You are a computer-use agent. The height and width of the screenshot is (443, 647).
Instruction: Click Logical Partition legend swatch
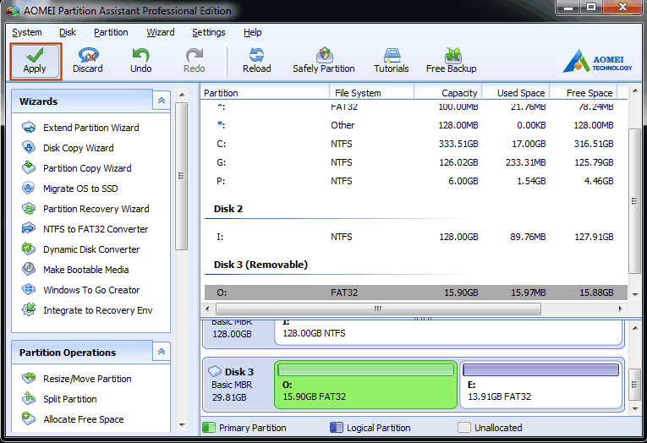tap(337, 427)
